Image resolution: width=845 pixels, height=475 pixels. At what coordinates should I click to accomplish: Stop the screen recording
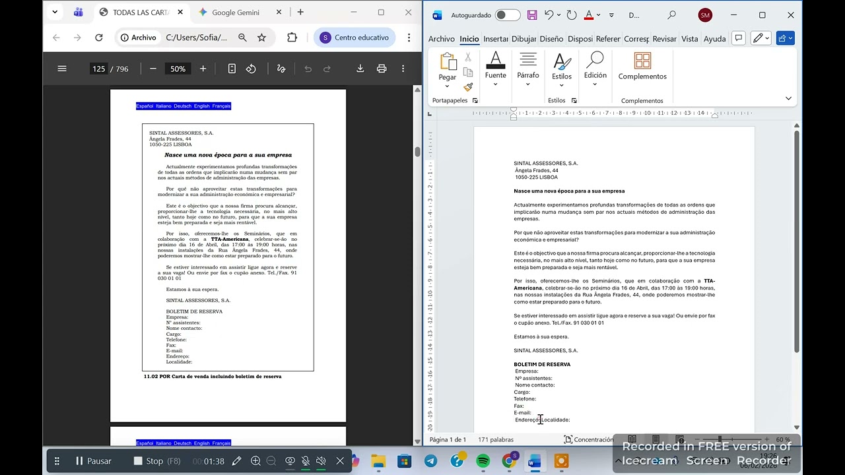(x=156, y=461)
